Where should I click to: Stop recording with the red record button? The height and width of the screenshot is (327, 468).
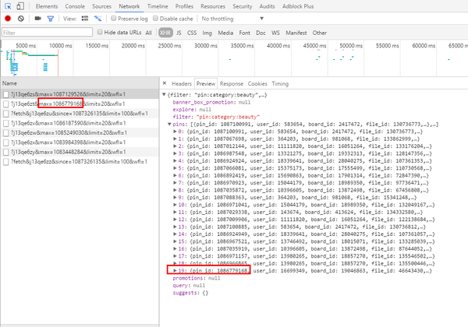[x=8, y=19]
